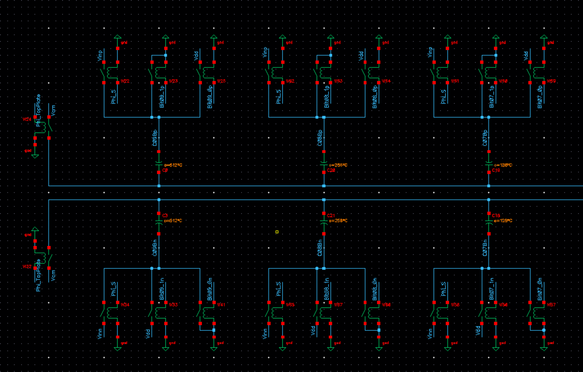
Task: Click the Bit08_0p wire label
Action: point(375,97)
